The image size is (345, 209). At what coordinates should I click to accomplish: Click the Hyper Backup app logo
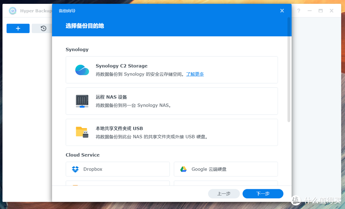[12, 11]
